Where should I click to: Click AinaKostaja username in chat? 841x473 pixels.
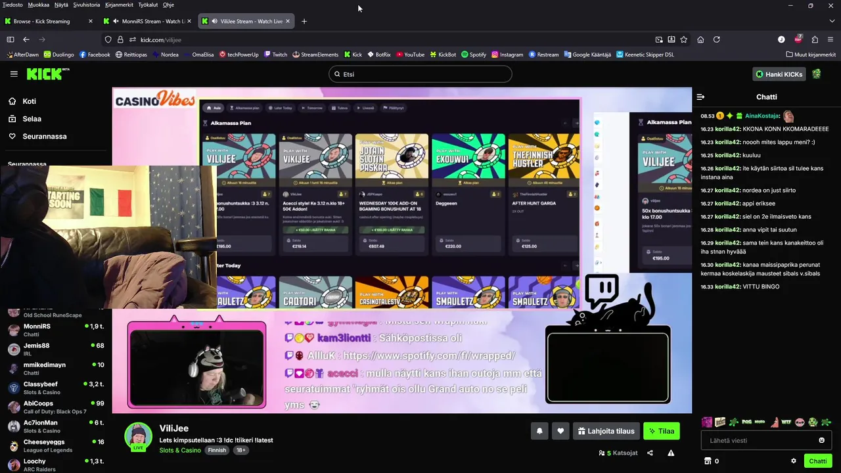pyautogui.click(x=762, y=116)
